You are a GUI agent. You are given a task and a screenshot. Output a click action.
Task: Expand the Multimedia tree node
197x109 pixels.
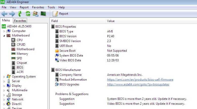point(4,90)
